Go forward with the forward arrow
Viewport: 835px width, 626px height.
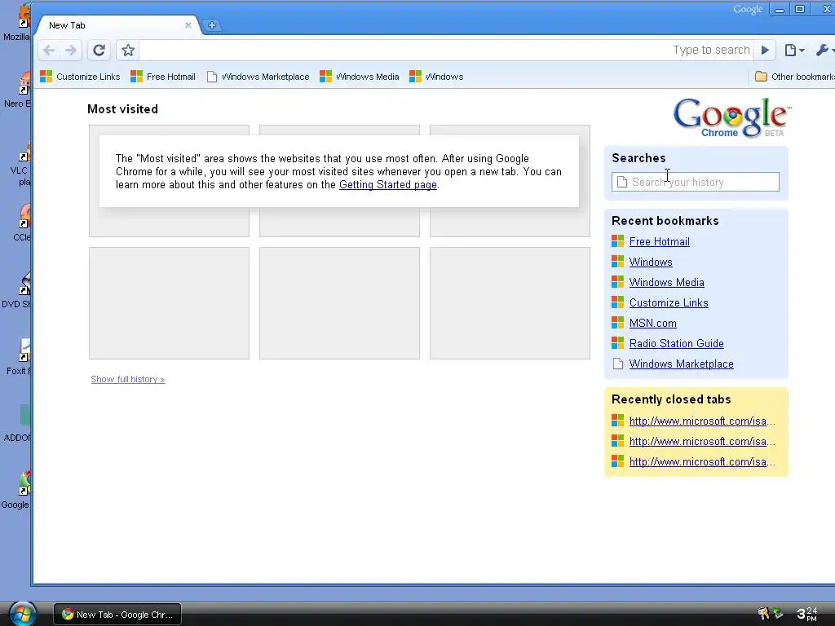[x=70, y=51]
